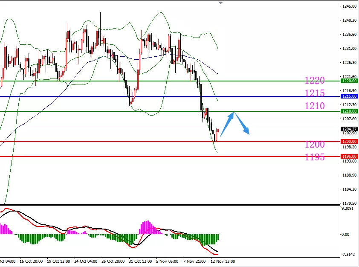Click the green 1210.00 price tag on axis
Image resolution: width=359 pixels, height=267 pixels.
click(349, 111)
